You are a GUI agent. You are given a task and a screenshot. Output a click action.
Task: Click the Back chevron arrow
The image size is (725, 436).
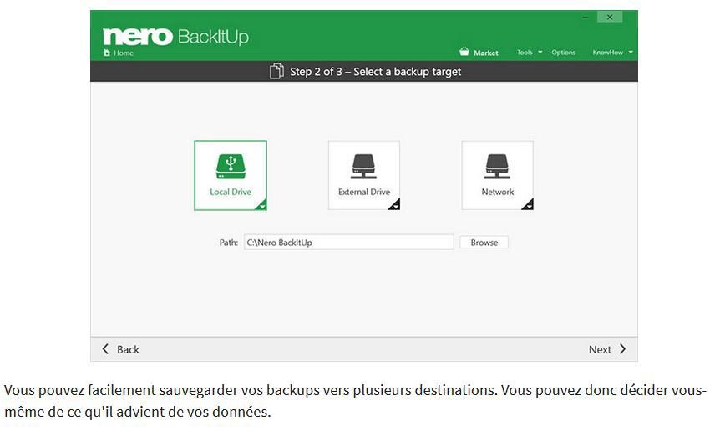pos(105,348)
